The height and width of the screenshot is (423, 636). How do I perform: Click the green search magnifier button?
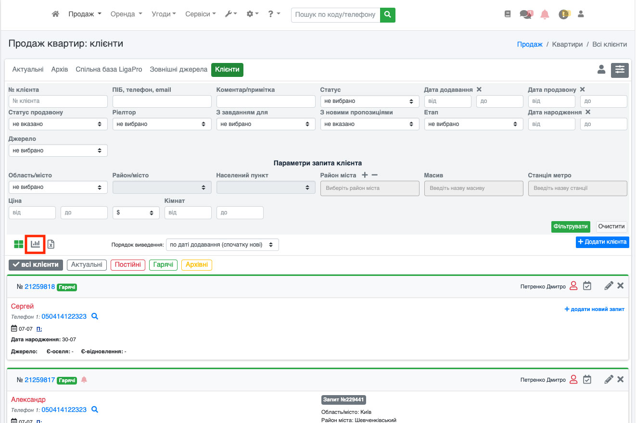tap(387, 15)
